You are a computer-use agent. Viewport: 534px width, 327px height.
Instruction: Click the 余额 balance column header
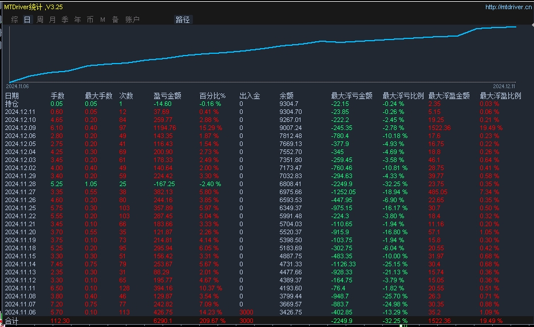pyautogui.click(x=286, y=96)
